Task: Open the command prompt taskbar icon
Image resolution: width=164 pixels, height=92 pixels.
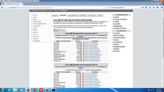Action: point(54,90)
